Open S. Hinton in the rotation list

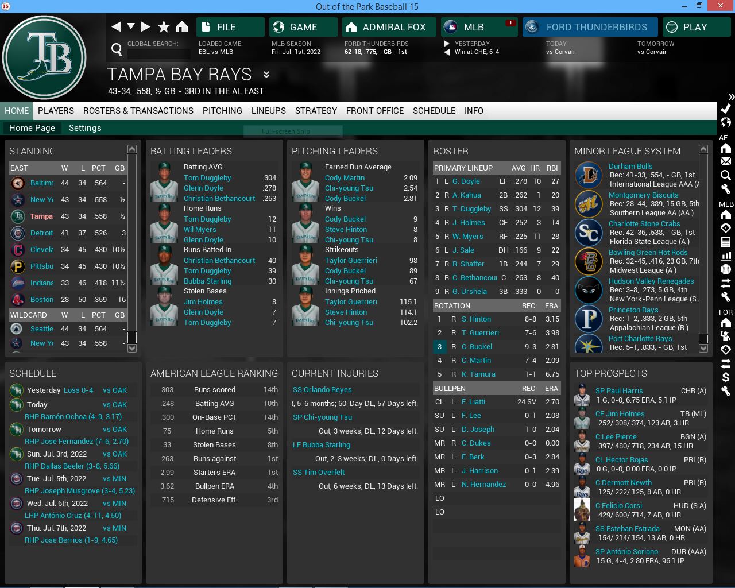[476, 319]
